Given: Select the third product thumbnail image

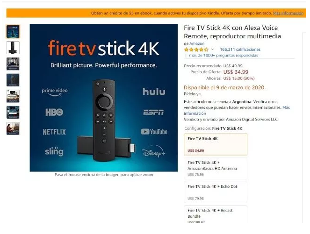Looking at the screenshot, I should click(13, 64).
